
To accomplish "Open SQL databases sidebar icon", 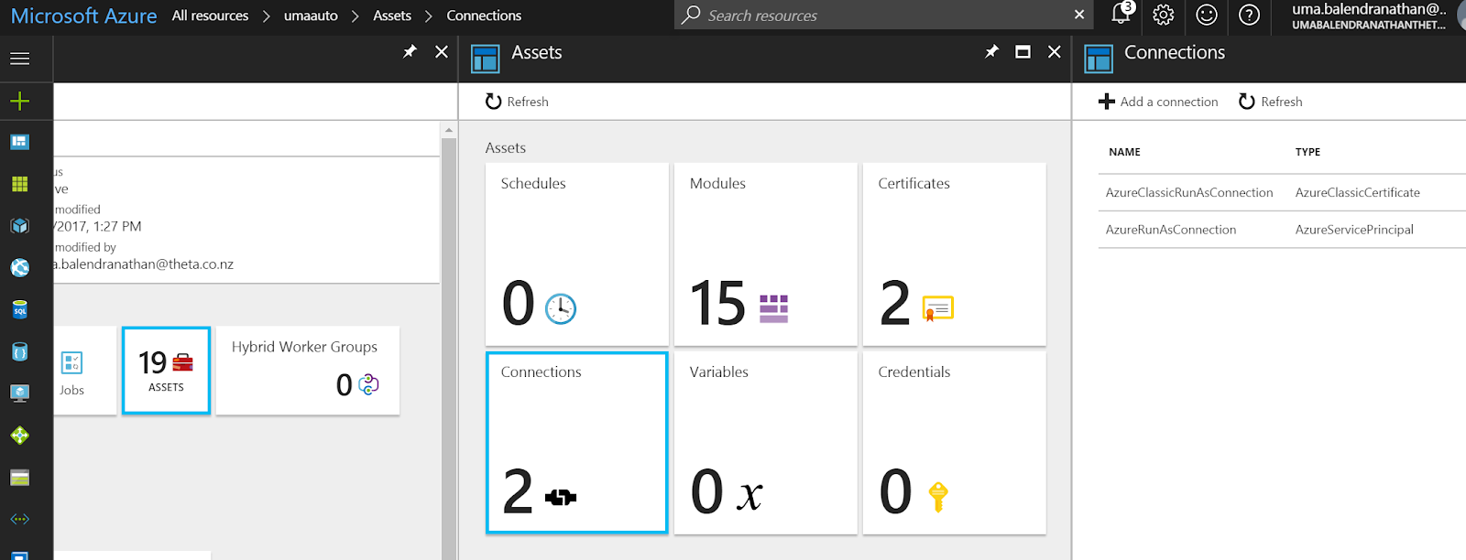I will pos(19,309).
